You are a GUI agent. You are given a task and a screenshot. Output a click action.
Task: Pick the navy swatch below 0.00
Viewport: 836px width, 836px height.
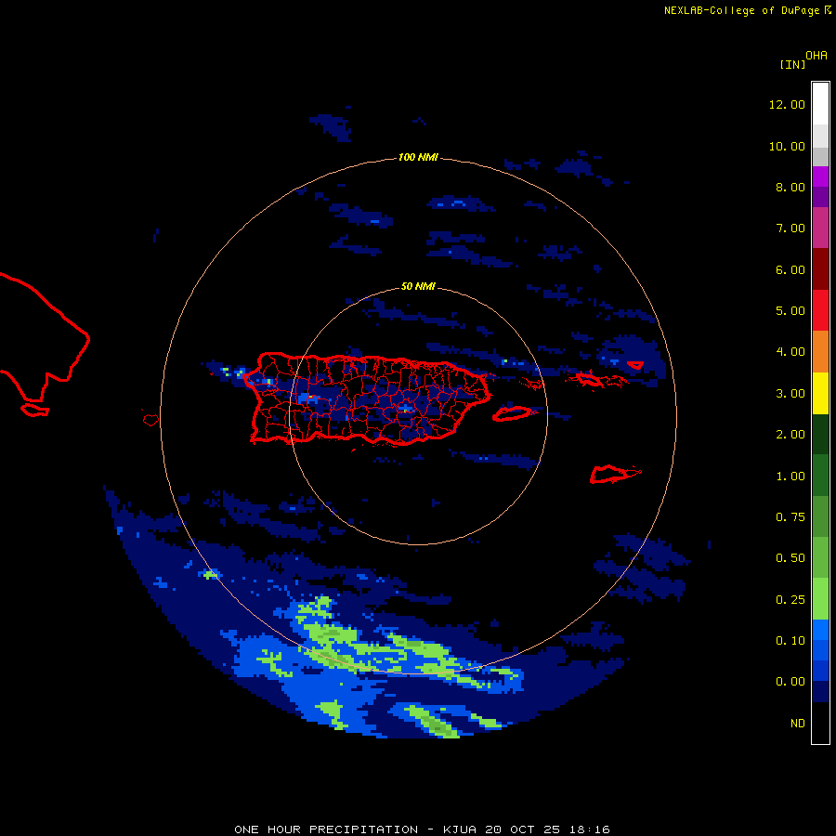tap(820, 691)
